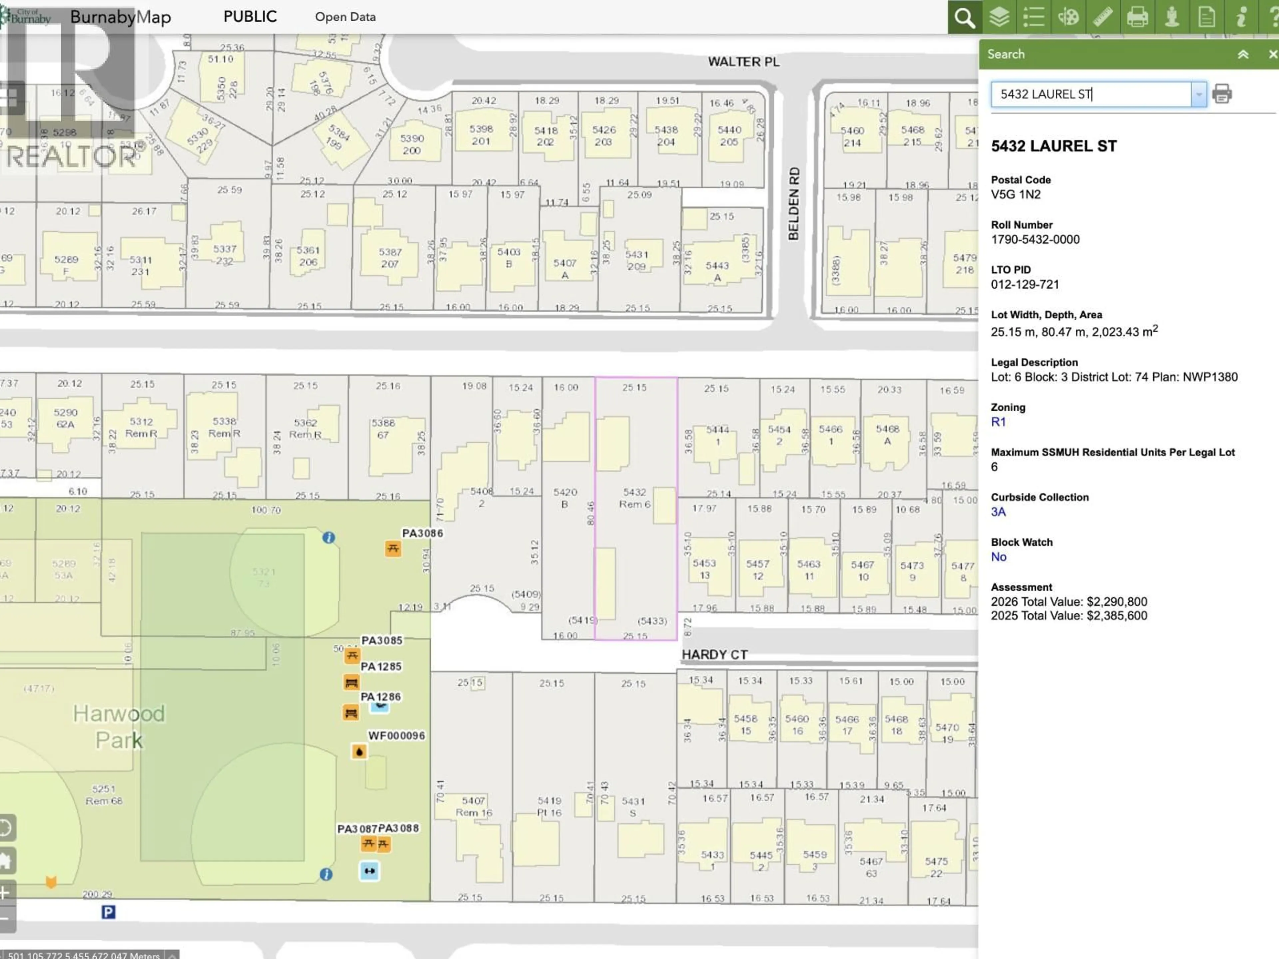This screenshot has height=959, width=1279.
Task: Open the map theme palette icon
Action: tap(1068, 17)
